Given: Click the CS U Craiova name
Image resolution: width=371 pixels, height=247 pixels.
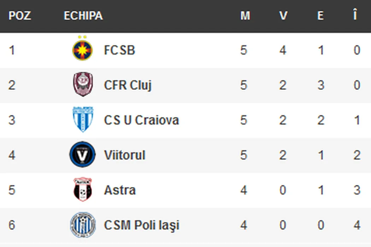Looking at the screenshot, I should click(x=141, y=120).
